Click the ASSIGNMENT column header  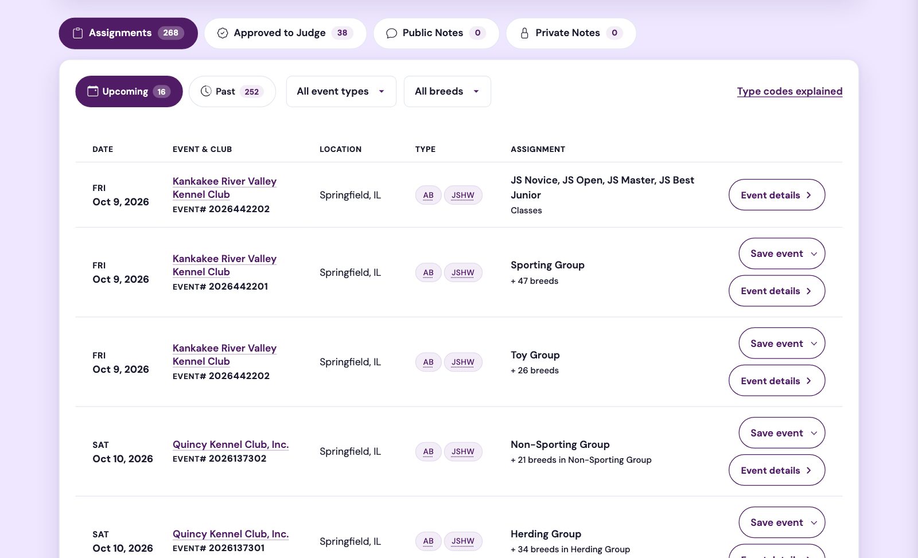click(538, 149)
